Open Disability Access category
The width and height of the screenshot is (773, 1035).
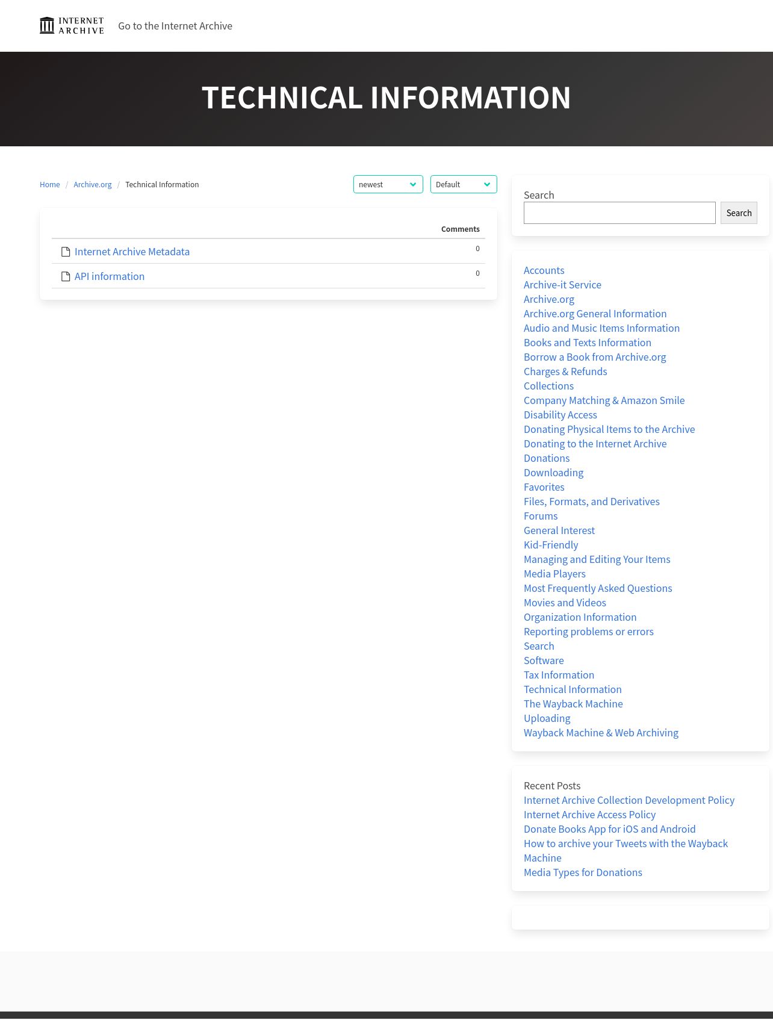click(560, 415)
